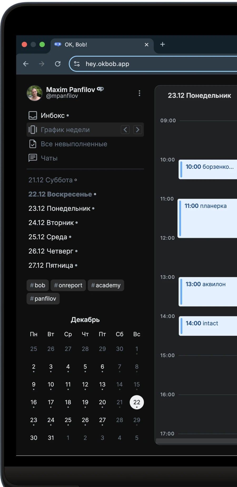Open site info icon in address bar
Image resolution: width=237 pixels, height=487 pixels.
pos(77,64)
